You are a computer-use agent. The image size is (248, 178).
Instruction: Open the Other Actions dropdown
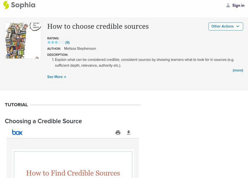pos(225,26)
